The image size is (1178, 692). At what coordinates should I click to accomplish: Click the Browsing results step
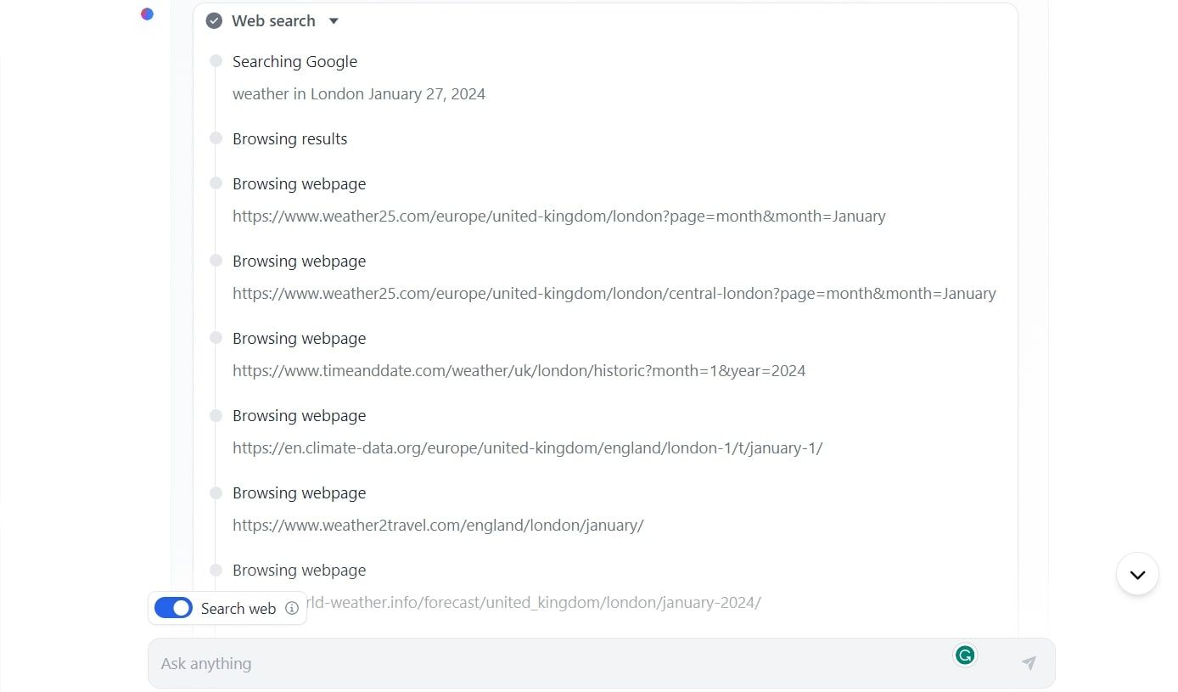point(289,138)
